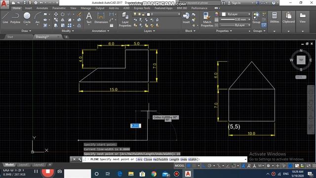Toggle the layer on/off lightbulb
This screenshot has height=178, width=316.
click(x=135, y=14)
